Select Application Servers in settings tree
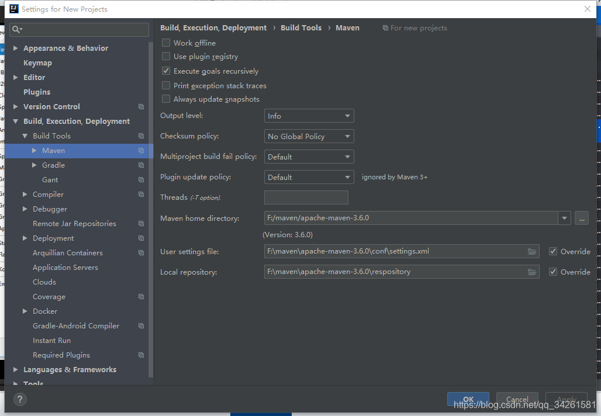This screenshot has width=601, height=416. pos(65,268)
